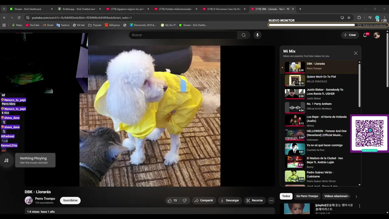Open the Kill tab bookmark
The image size is (389, 219).
tap(79, 25)
